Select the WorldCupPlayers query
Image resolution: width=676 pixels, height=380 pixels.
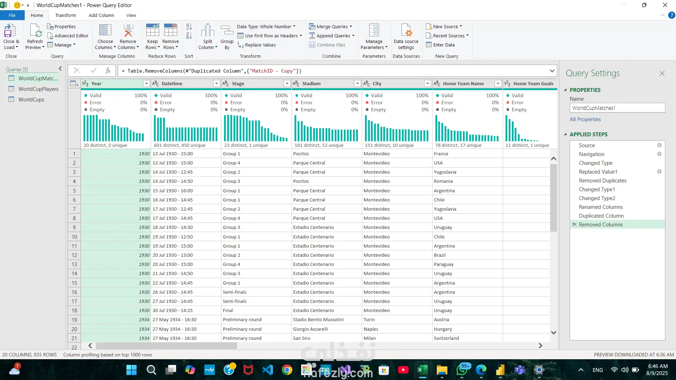(x=38, y=89)
